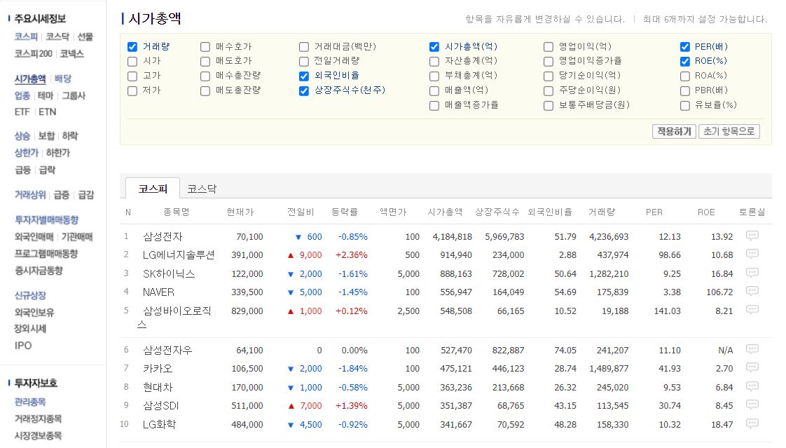786x448 pixels.
Task: Click NAVER ROE value 106.72
Action: point(720,292)
